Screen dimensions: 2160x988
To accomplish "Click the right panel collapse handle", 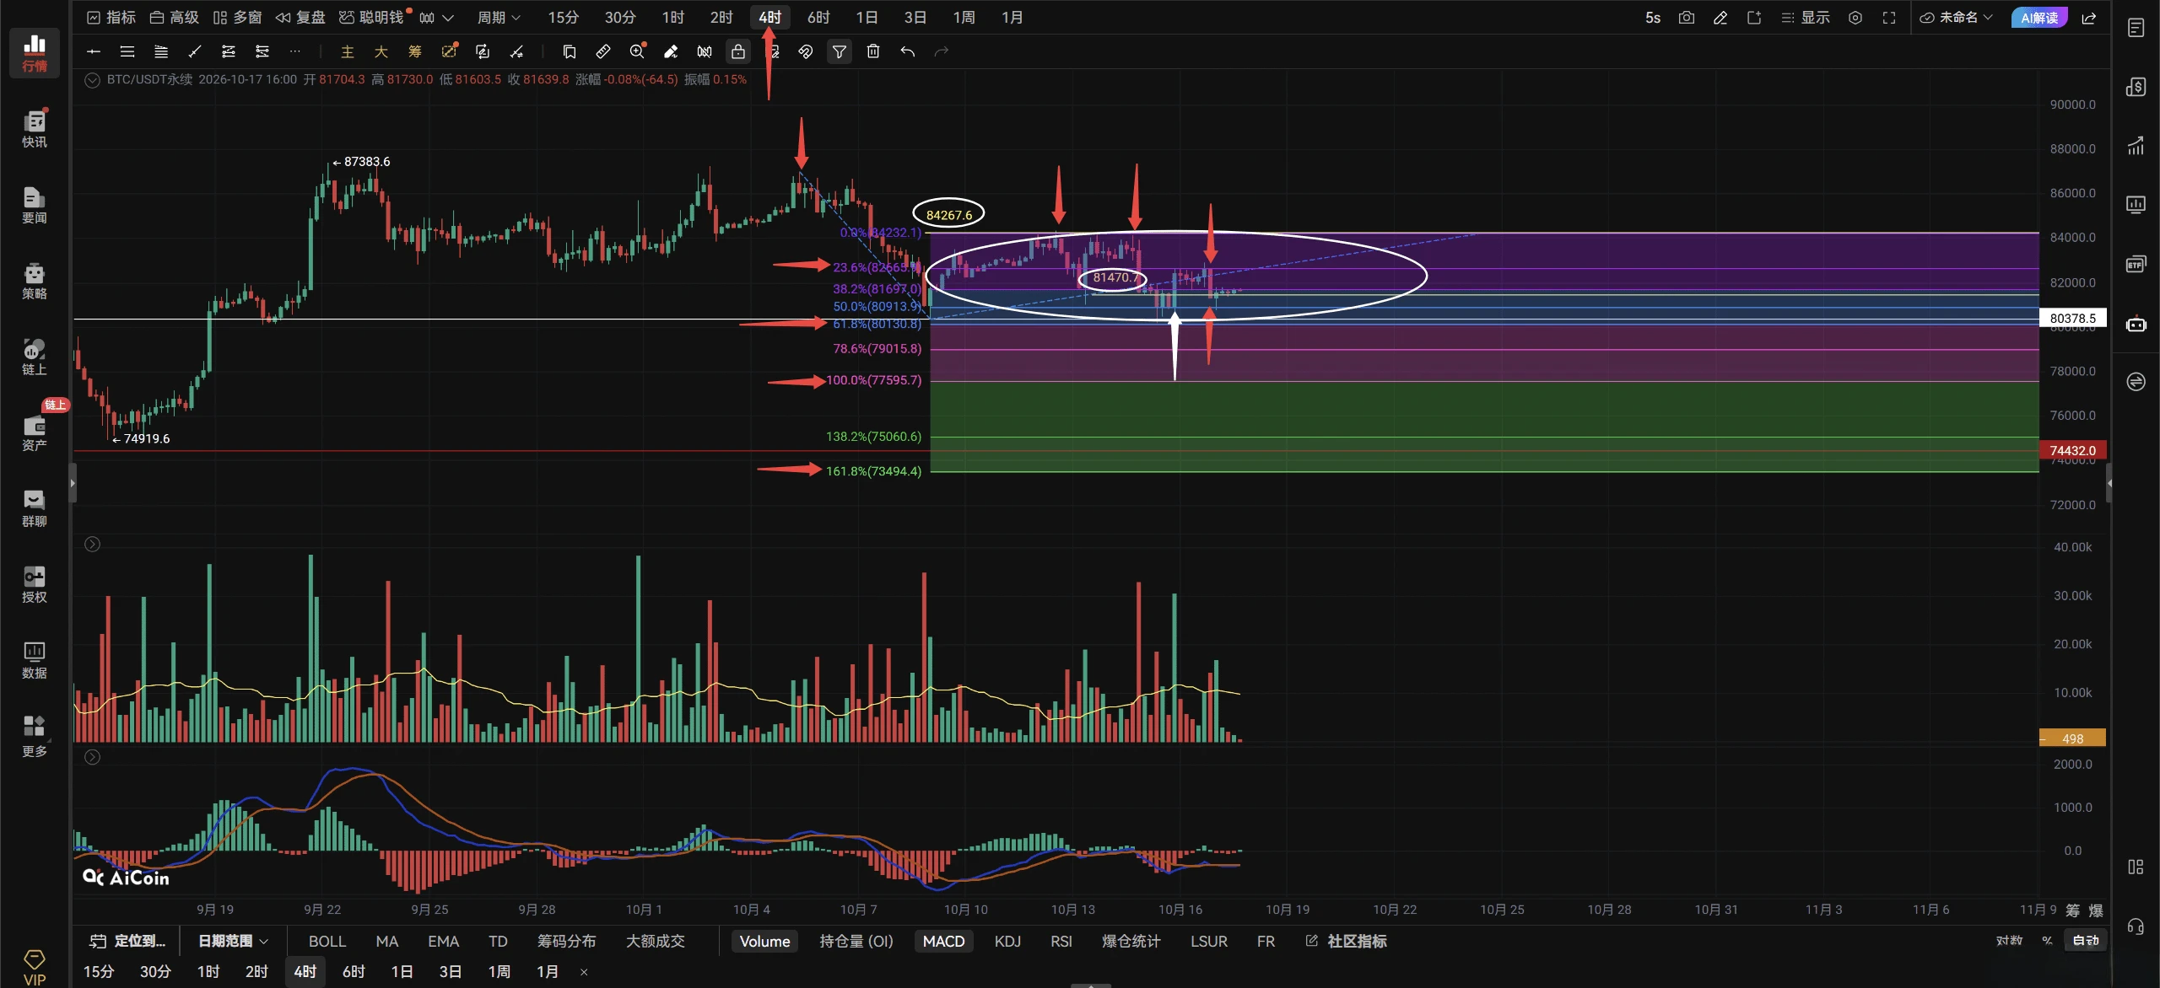I will [2109, 483].
